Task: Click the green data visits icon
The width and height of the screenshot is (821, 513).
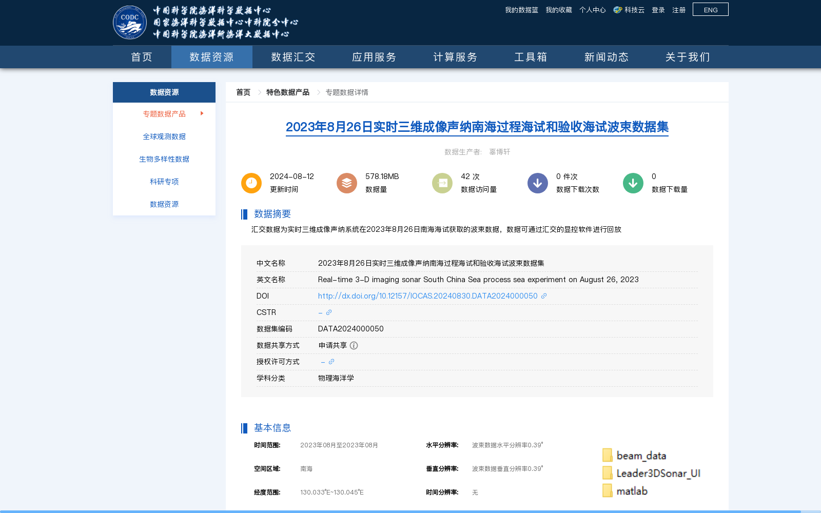Action: point(442,183)
